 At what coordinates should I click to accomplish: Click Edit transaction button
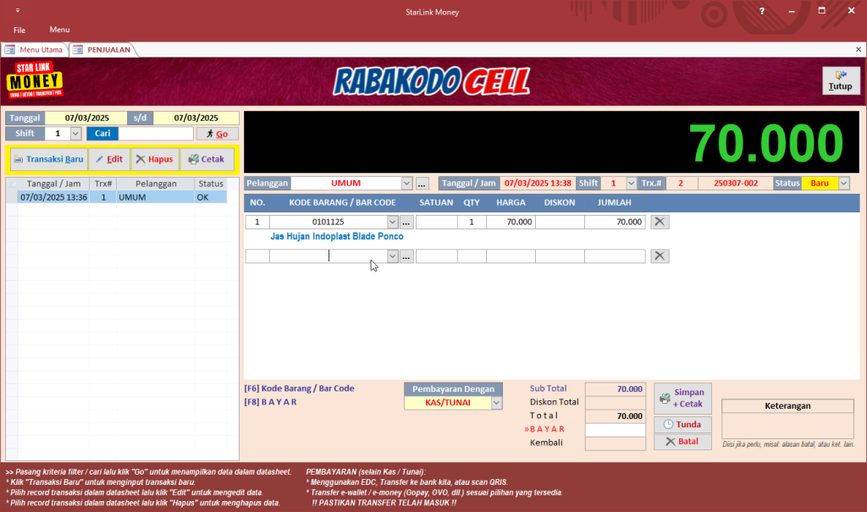click(109, 159)
